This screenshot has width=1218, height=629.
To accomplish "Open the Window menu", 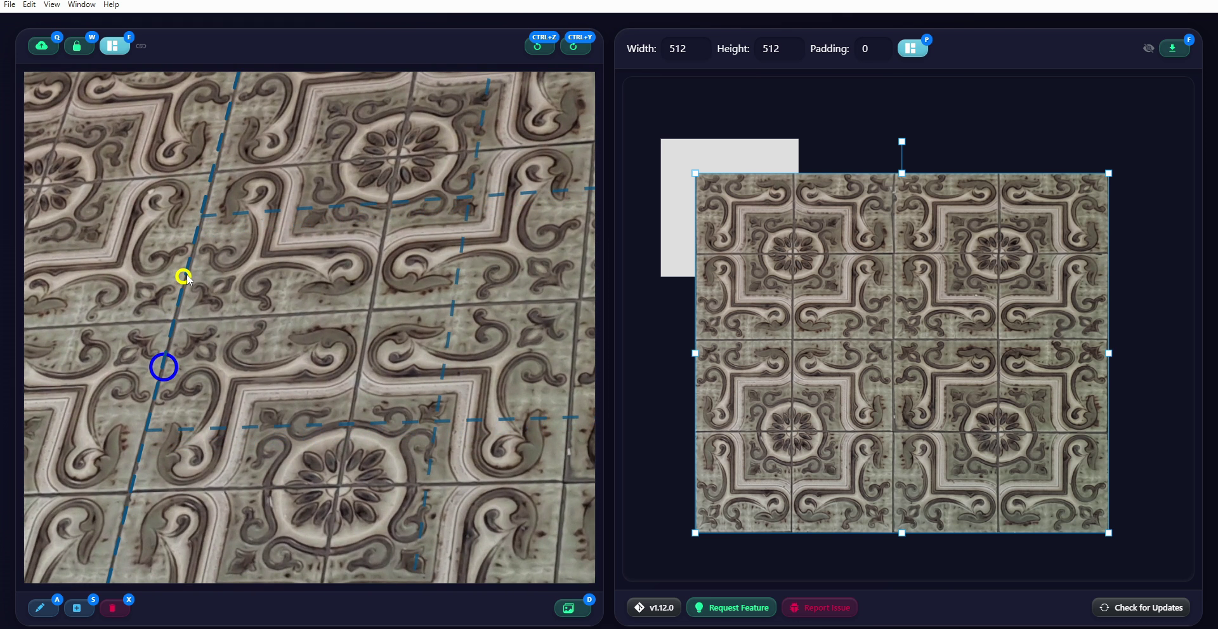I will pos(82,4).
